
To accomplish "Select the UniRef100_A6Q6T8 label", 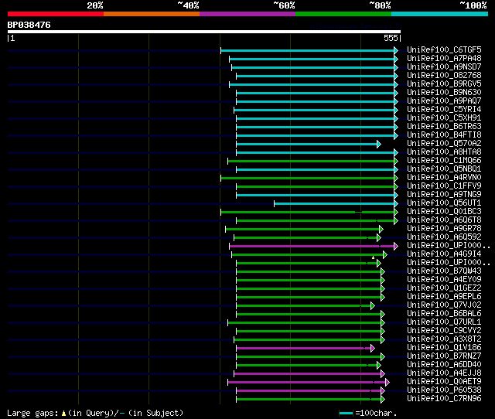I will [x=444, y=220].
